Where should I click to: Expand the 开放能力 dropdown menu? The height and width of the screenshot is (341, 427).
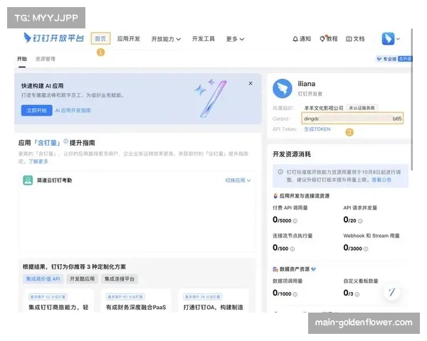(x=166, y=39)
